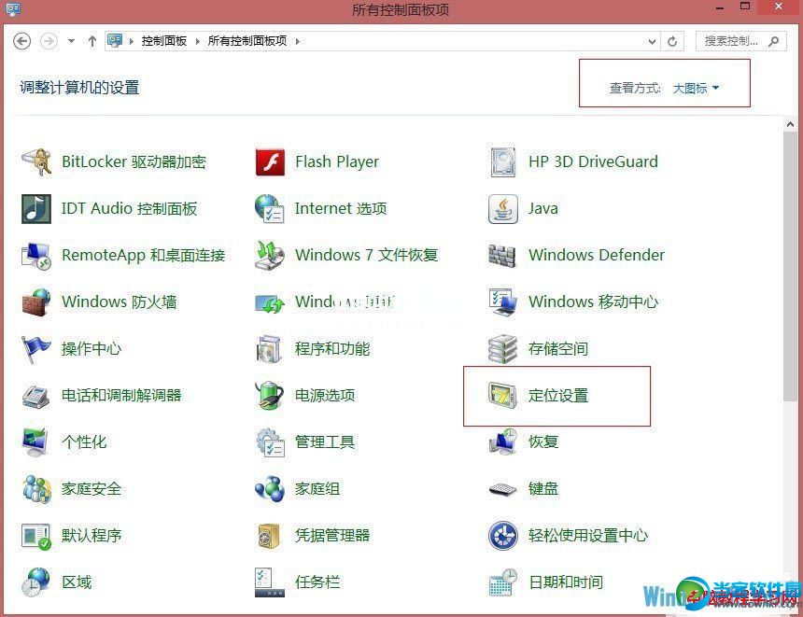Open 电话和调制解调器 icon
Screen dimensions: 803x617
(35, 396)
